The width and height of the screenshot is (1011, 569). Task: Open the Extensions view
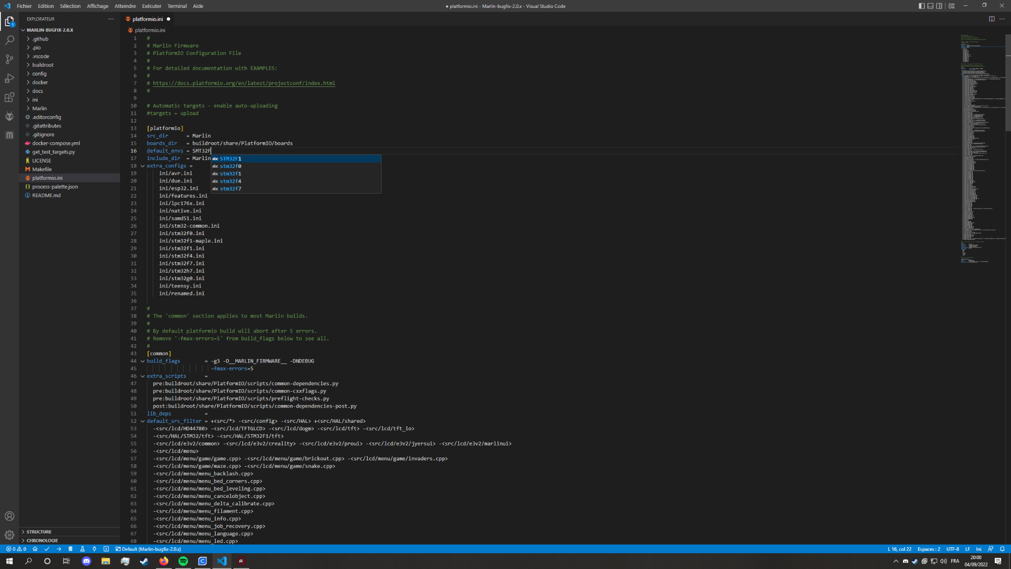[9, 97]
